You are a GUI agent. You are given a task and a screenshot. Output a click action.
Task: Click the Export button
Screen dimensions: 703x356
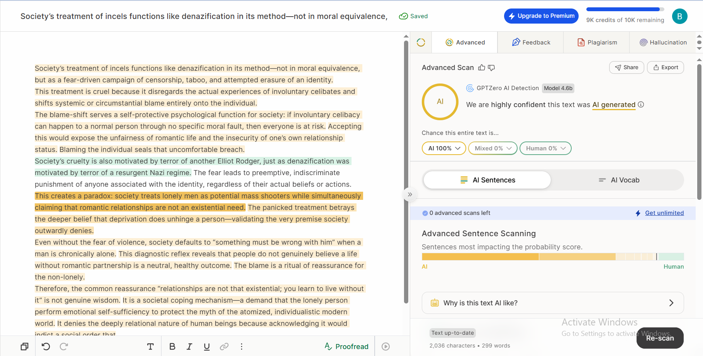tap(666, 67)
